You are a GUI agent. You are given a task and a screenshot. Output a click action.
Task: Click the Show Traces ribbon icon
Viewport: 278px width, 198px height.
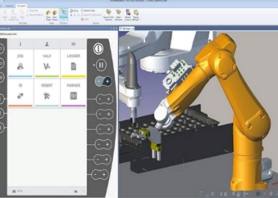coord(48,14)
